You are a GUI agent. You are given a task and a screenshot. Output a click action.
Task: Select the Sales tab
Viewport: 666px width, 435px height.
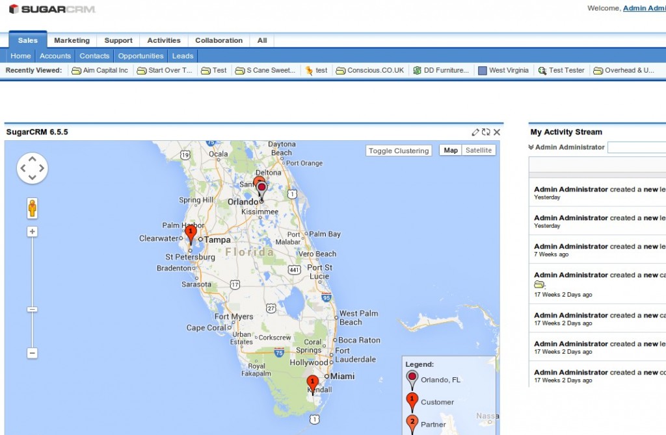click(x=28, y=40)
